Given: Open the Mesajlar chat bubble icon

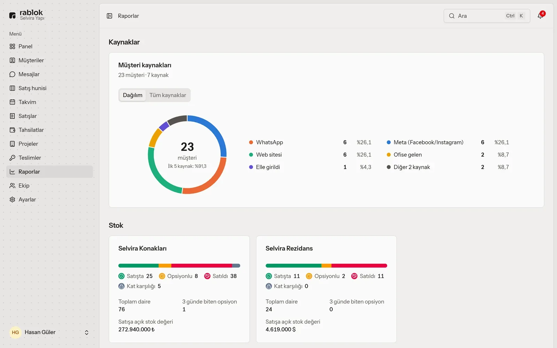Looking at the screenshot, I should (13, 74).
